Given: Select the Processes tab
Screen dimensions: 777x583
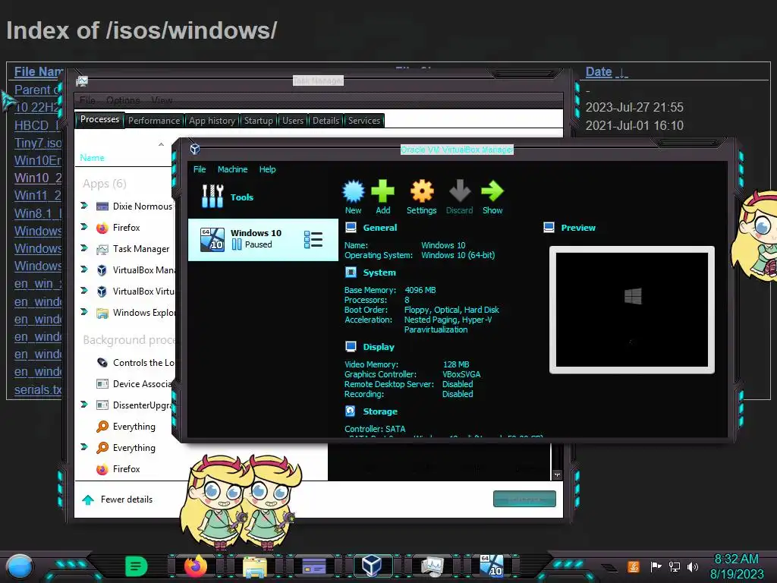Looking at the screenshot, I should pos(99,119).
